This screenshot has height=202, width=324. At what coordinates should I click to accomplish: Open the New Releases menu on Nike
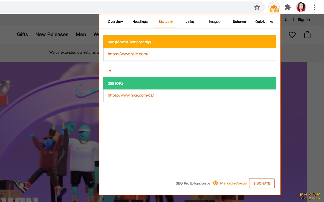click(x=52, y=34)
